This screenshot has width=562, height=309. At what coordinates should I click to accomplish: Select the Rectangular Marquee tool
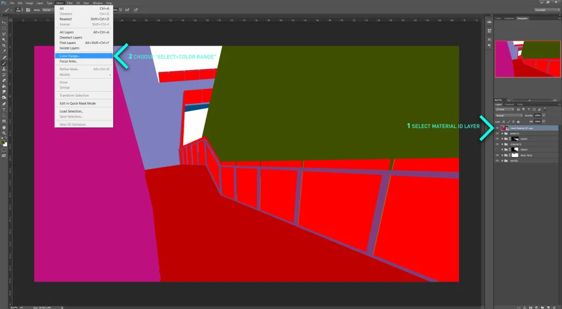pyautogui.click(x=4, y=28)
